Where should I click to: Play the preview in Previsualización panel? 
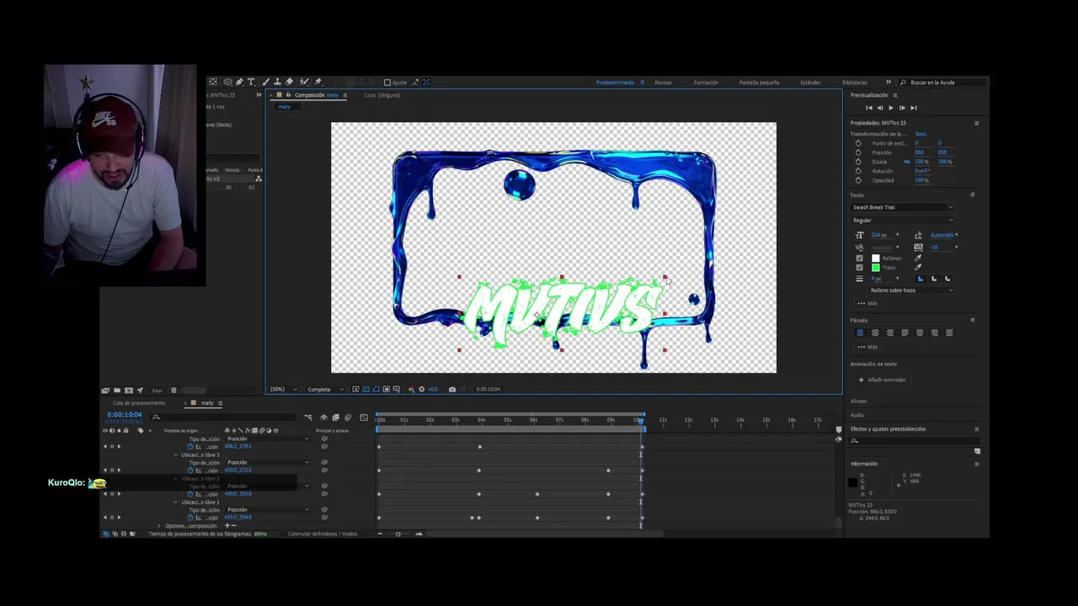point(890,108)
